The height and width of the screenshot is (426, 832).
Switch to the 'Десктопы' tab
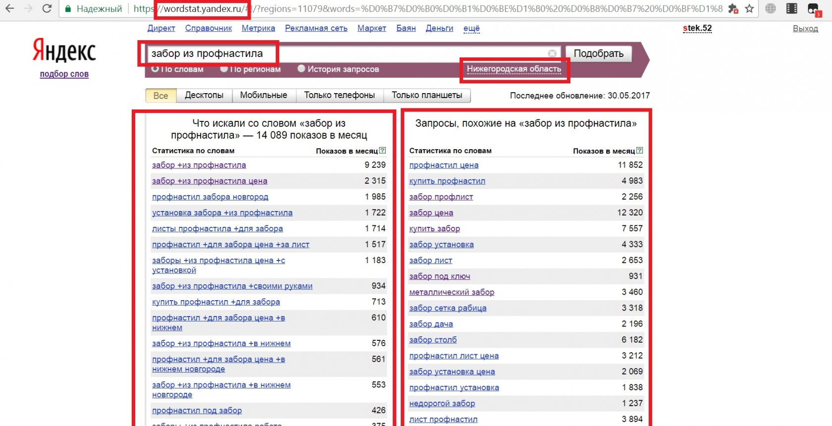pyautogui.click(x=204, y=95)
